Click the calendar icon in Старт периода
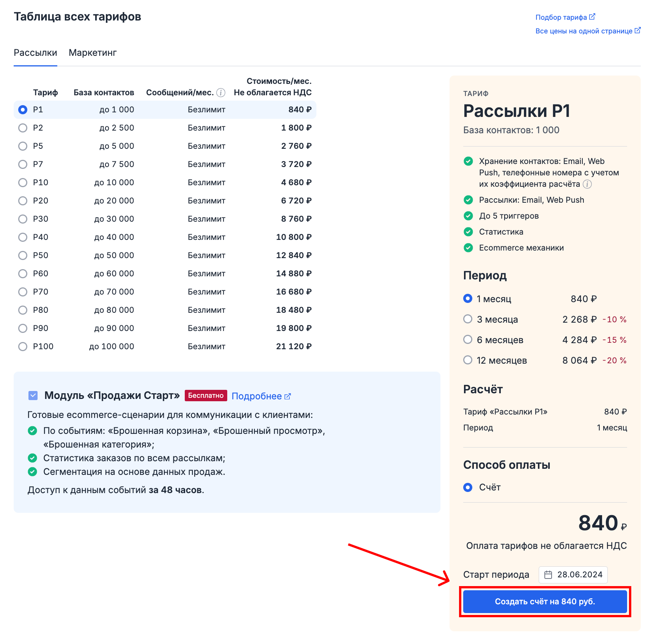This screenshot has height=640, width=651. 548,575
